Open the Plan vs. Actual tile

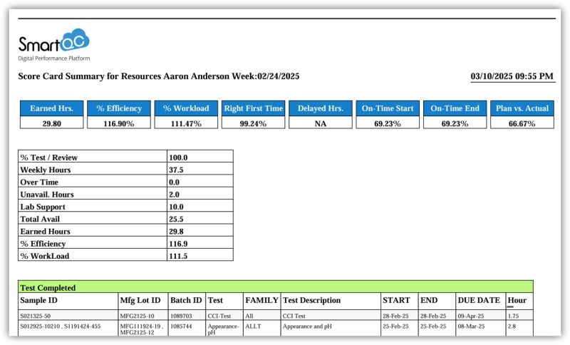point(522,108)
